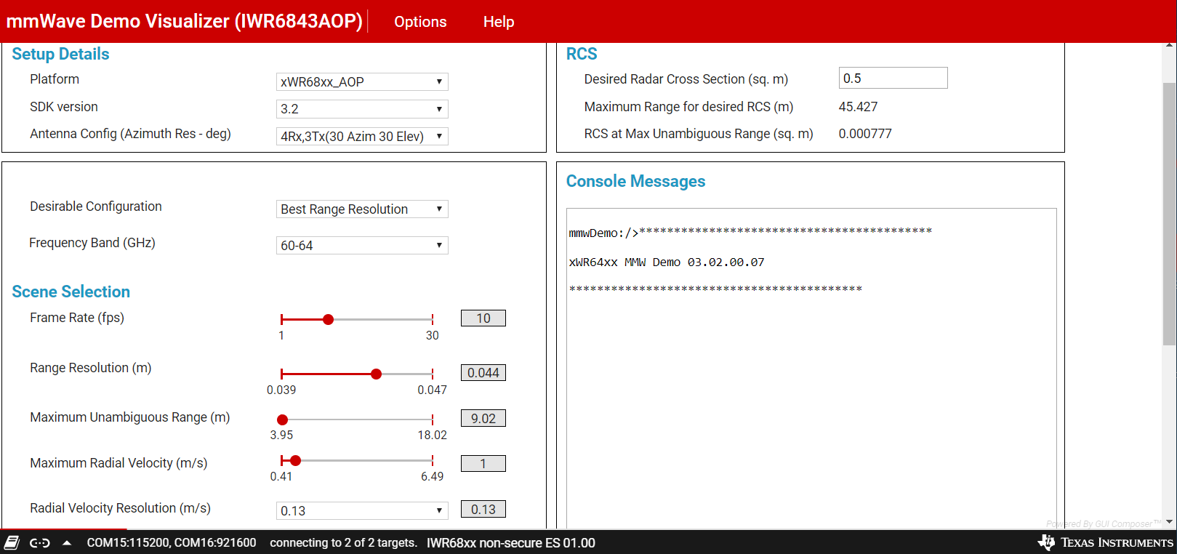Image resolution: width=1177 pixels, height=554 pixels.
Task: Click the "6.49" slider maximum label
Action: (x=433, y=476)
